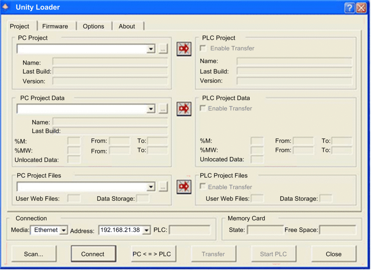The image size is (371, 270).
Task: Click the PC Project transfer arrow icon
Action: pyautogui.click(x=184, y=49)
